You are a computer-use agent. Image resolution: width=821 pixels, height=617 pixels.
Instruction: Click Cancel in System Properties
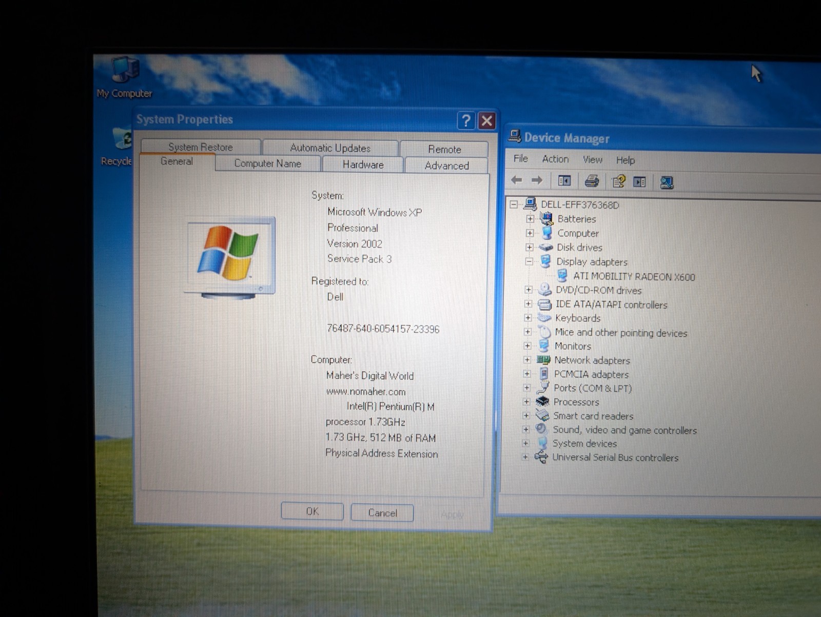pyautogui.click(x=382, y=513)
